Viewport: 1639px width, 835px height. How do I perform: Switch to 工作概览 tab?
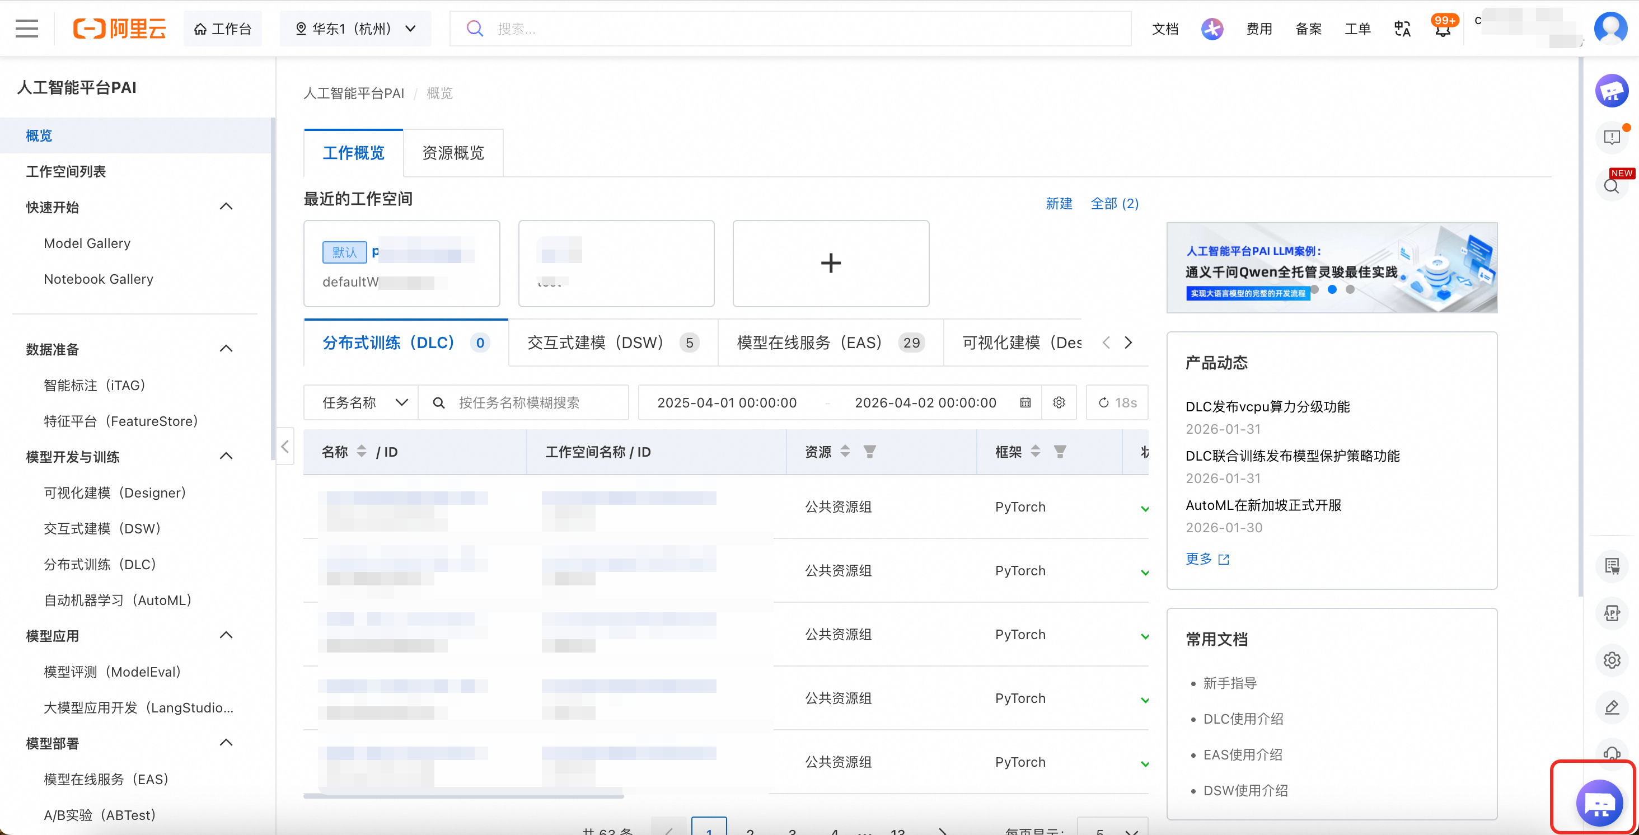pos(354,153)
